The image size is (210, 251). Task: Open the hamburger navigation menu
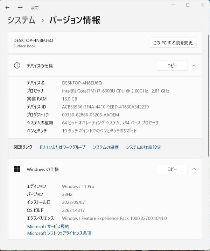tap(20, 7)
